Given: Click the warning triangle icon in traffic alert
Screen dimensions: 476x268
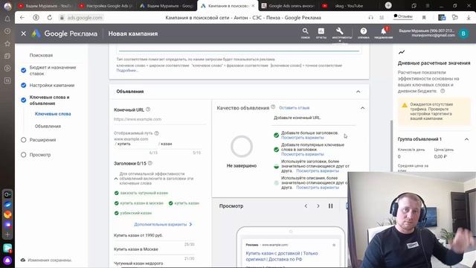Looking at the screenshot, I should [405, 105].
